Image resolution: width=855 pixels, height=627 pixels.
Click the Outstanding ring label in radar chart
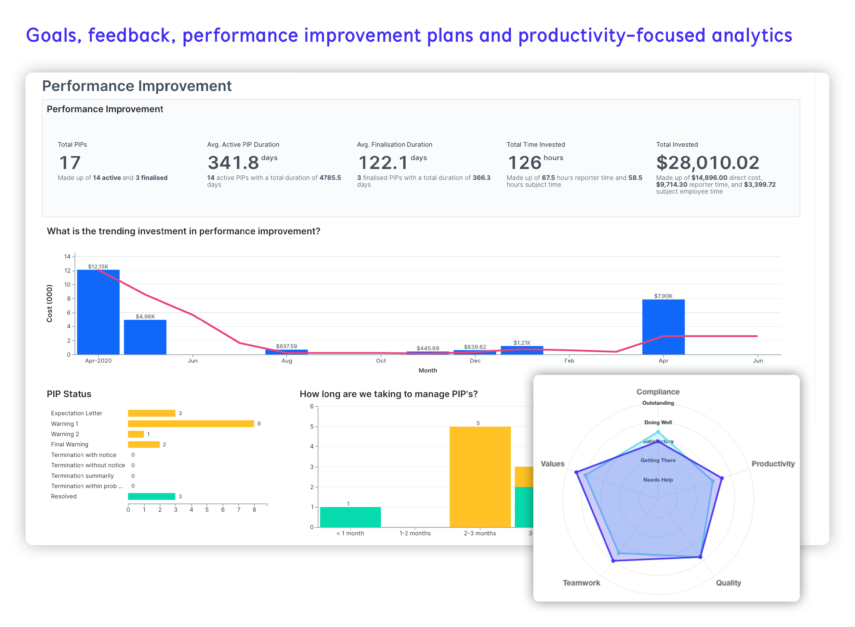(x=658, y=403)
